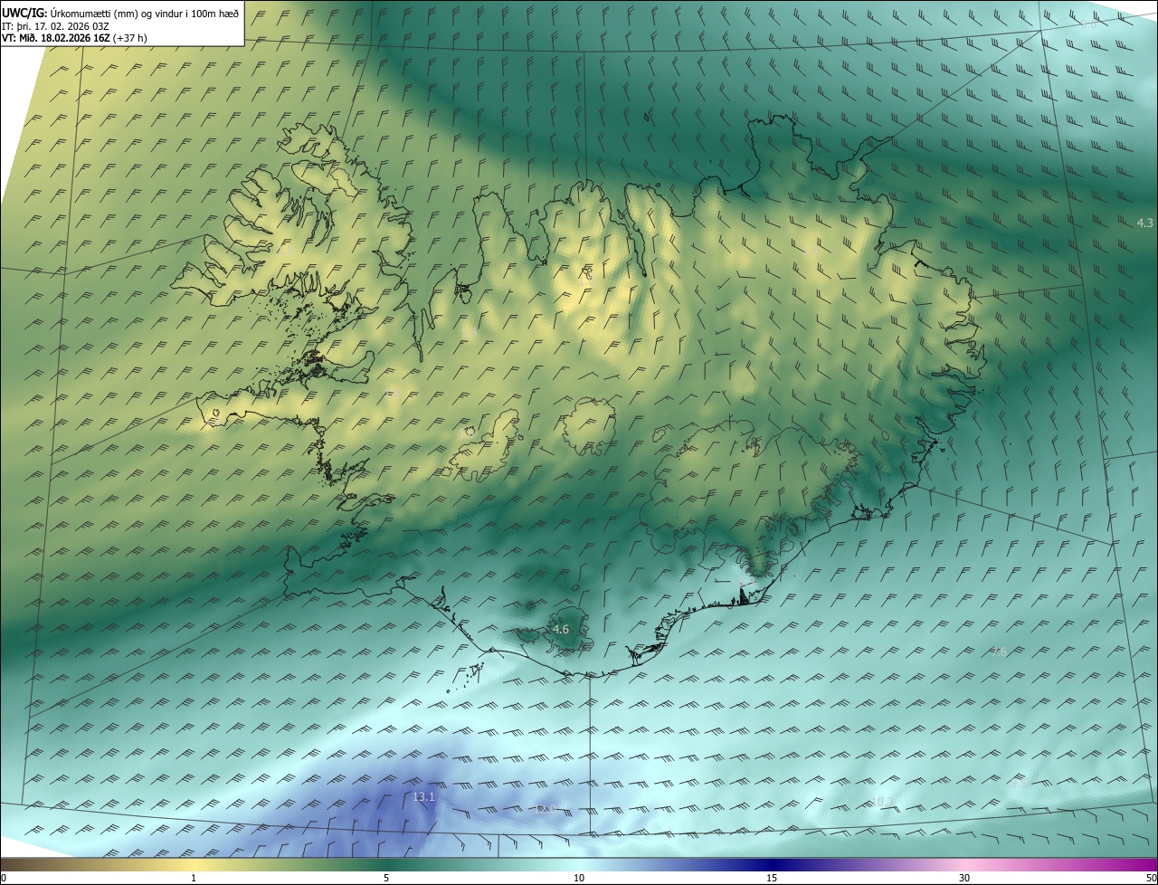Click the "50" tick on the colour scale
Image resolution: width=1158 pixels, height=885 pixels.
pos(1151,878)
